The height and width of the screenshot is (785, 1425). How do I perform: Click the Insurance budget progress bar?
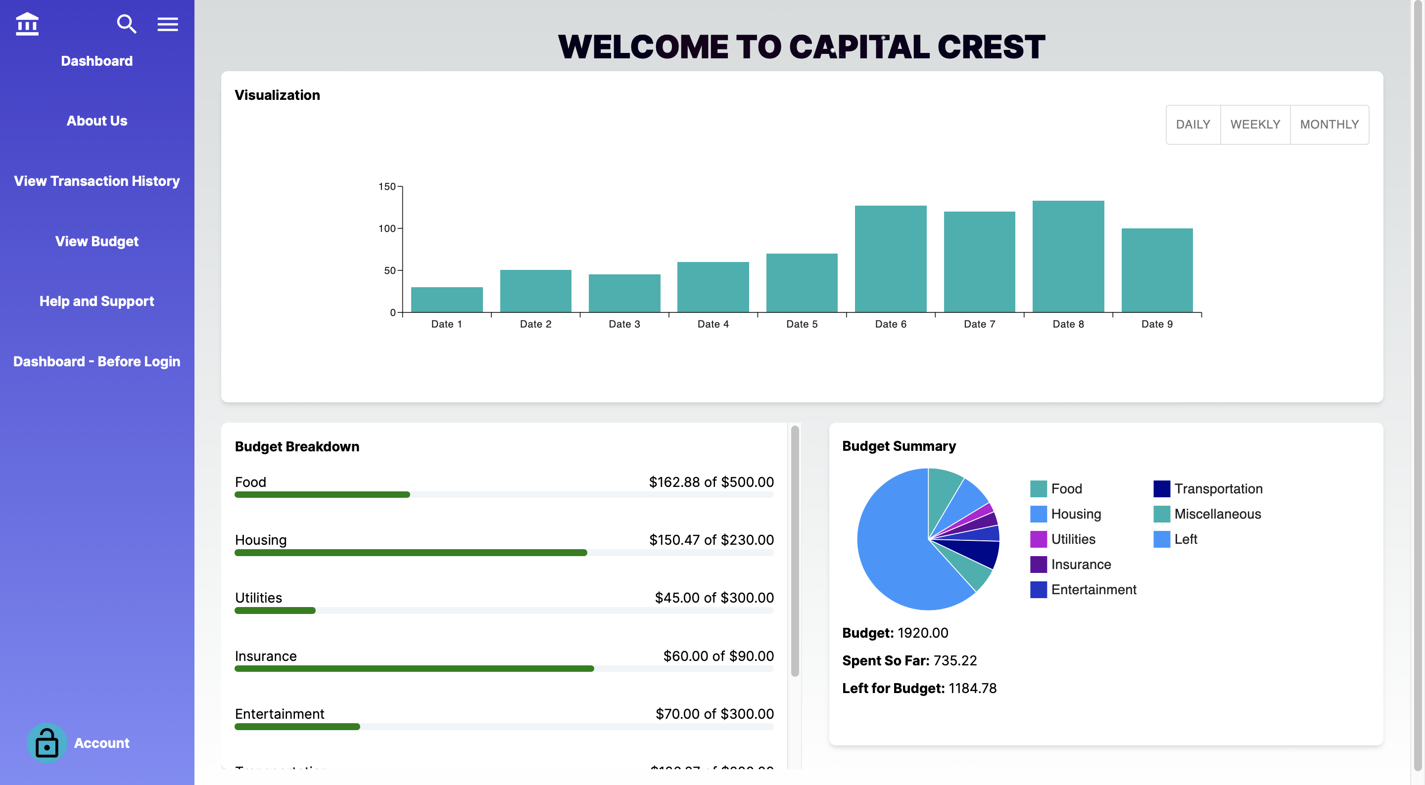click(x=504, y=668)
